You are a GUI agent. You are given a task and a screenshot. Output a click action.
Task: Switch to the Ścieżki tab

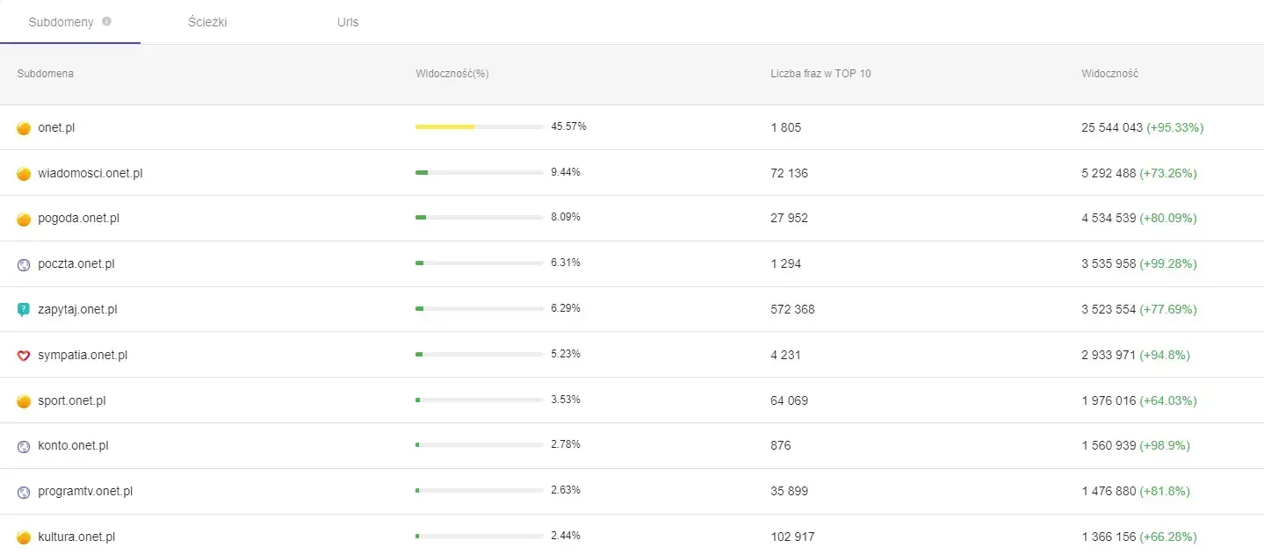pyautogui.click(x=207, y=22)
